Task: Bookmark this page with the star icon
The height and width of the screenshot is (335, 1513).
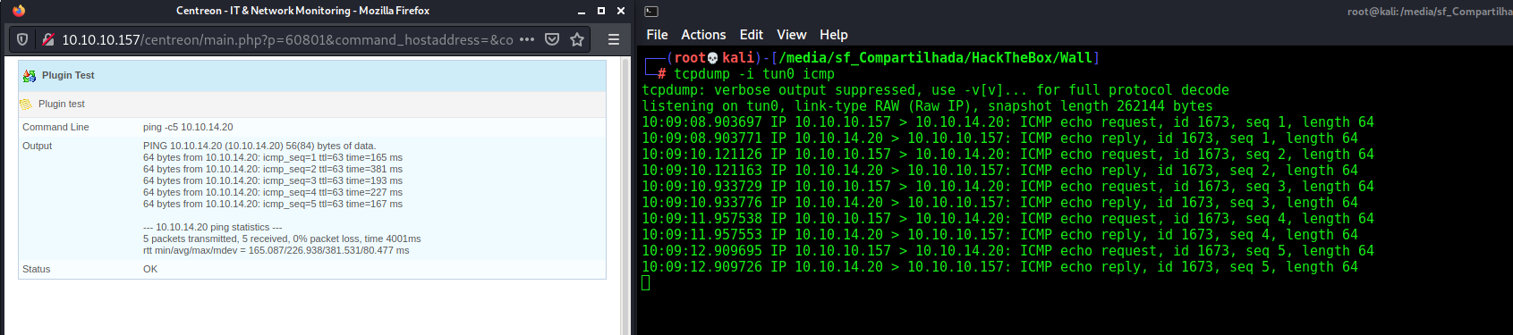Action: point(577,39)
